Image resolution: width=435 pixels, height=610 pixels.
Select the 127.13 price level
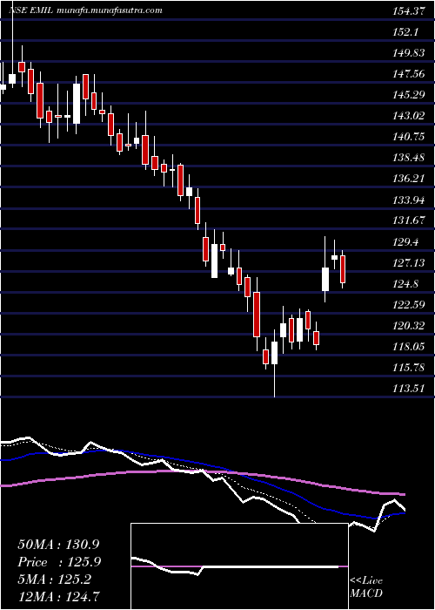click(408, 263)
